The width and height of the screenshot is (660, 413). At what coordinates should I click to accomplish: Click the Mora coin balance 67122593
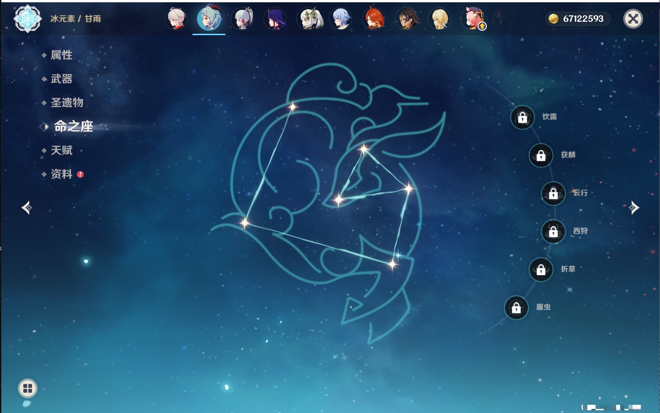578,19
